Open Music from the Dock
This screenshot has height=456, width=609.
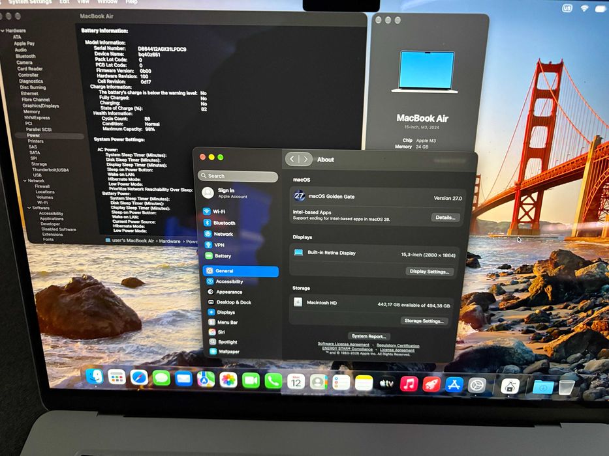click(x=409, y=384)
